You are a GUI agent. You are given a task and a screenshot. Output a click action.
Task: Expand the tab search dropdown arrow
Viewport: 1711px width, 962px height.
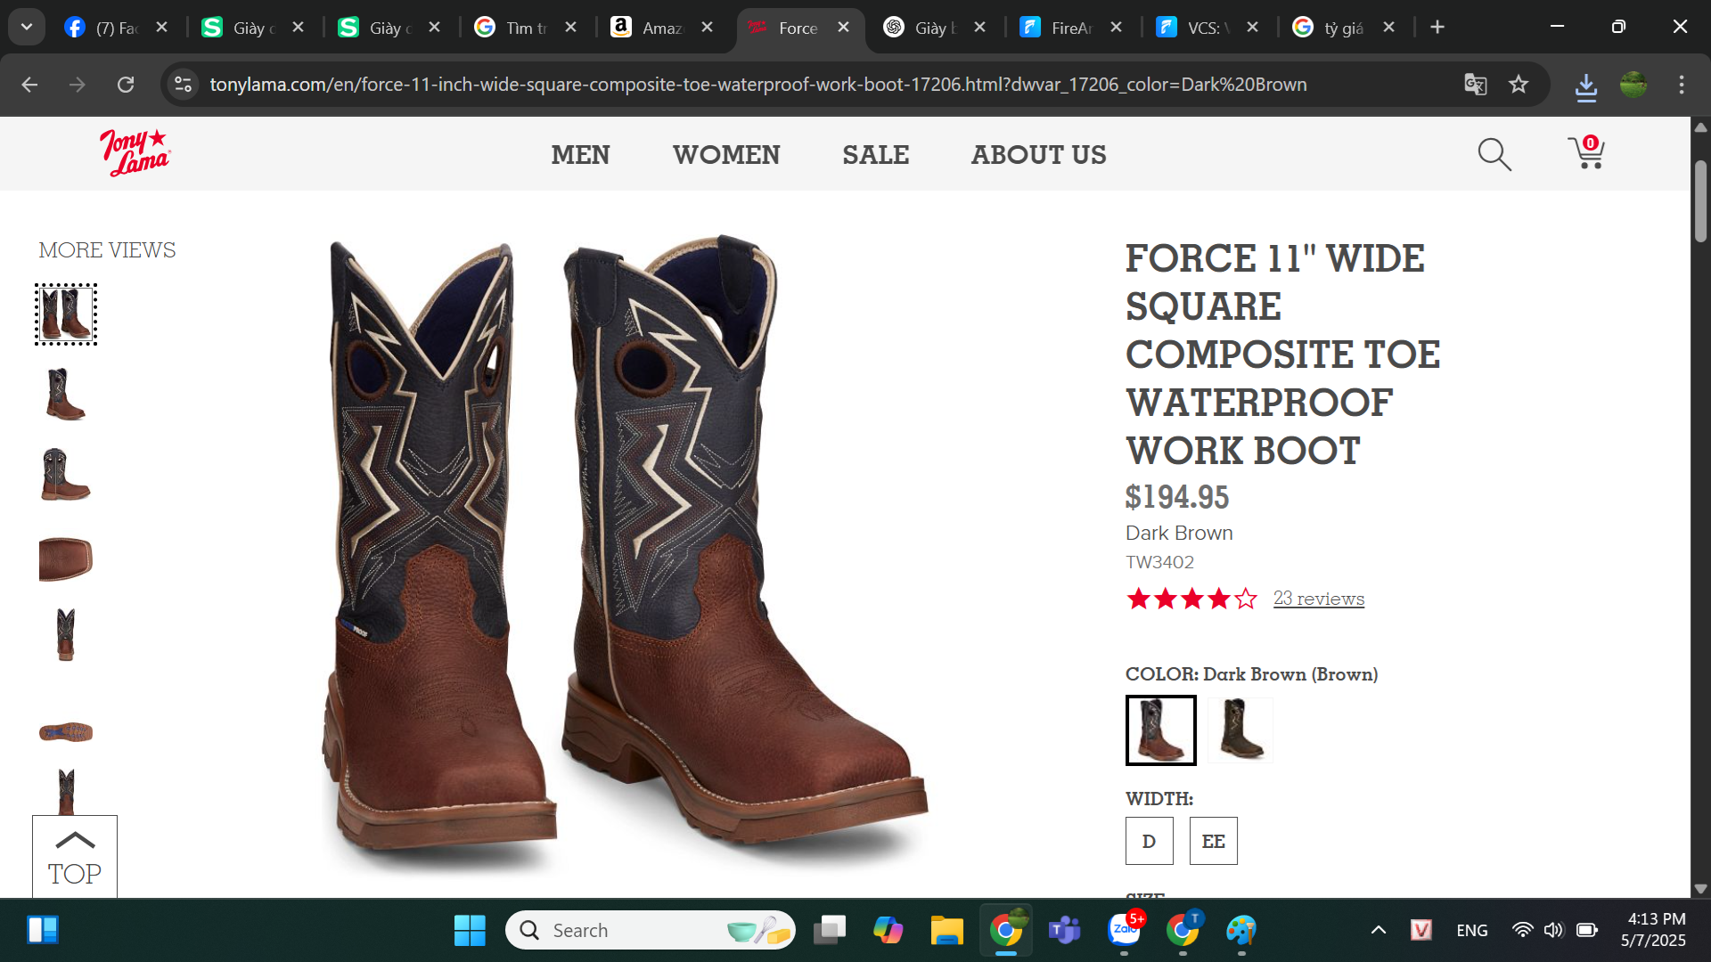[27, 27]
